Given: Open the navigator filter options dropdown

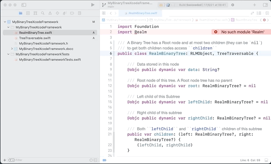Looking at the screenshot, I should [11, 160].
